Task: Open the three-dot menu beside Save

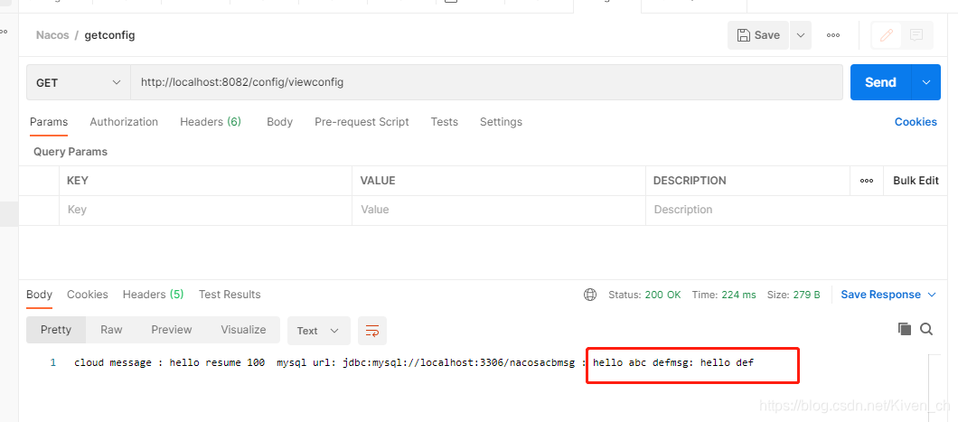Action: [x=832, y=35]
